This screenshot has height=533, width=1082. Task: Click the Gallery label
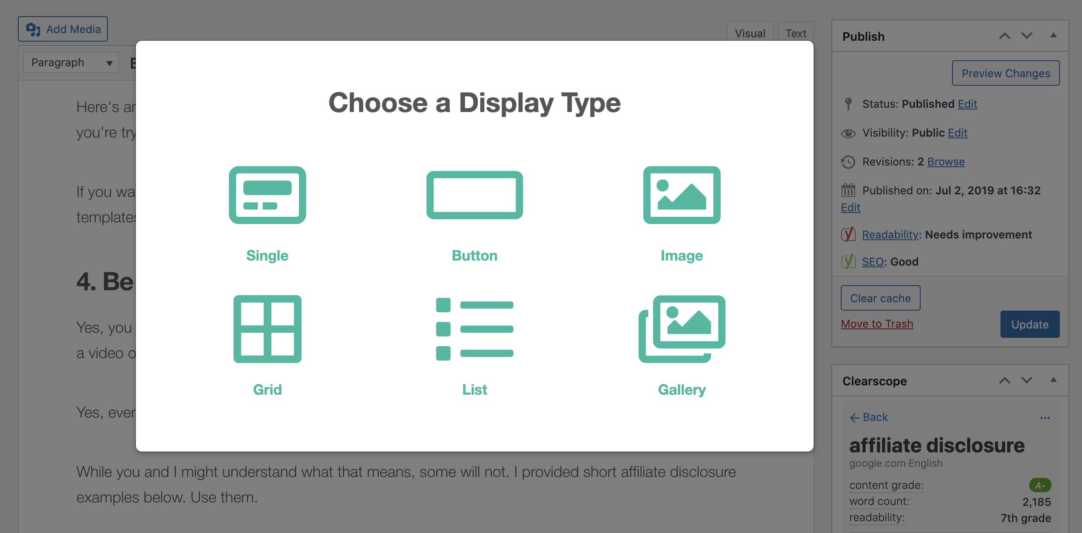(x=682, y=390)
